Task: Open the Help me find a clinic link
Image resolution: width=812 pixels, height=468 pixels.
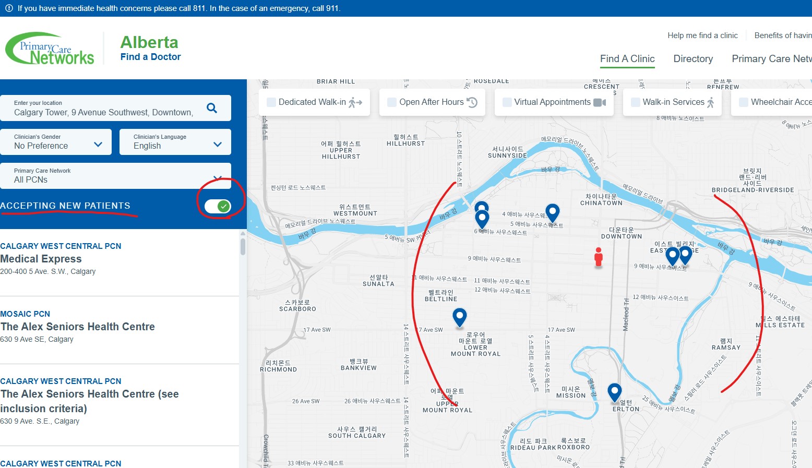Action: tap(702, 35)
